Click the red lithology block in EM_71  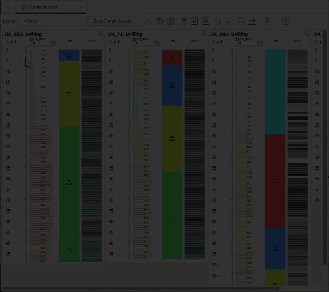coord(172,57)
